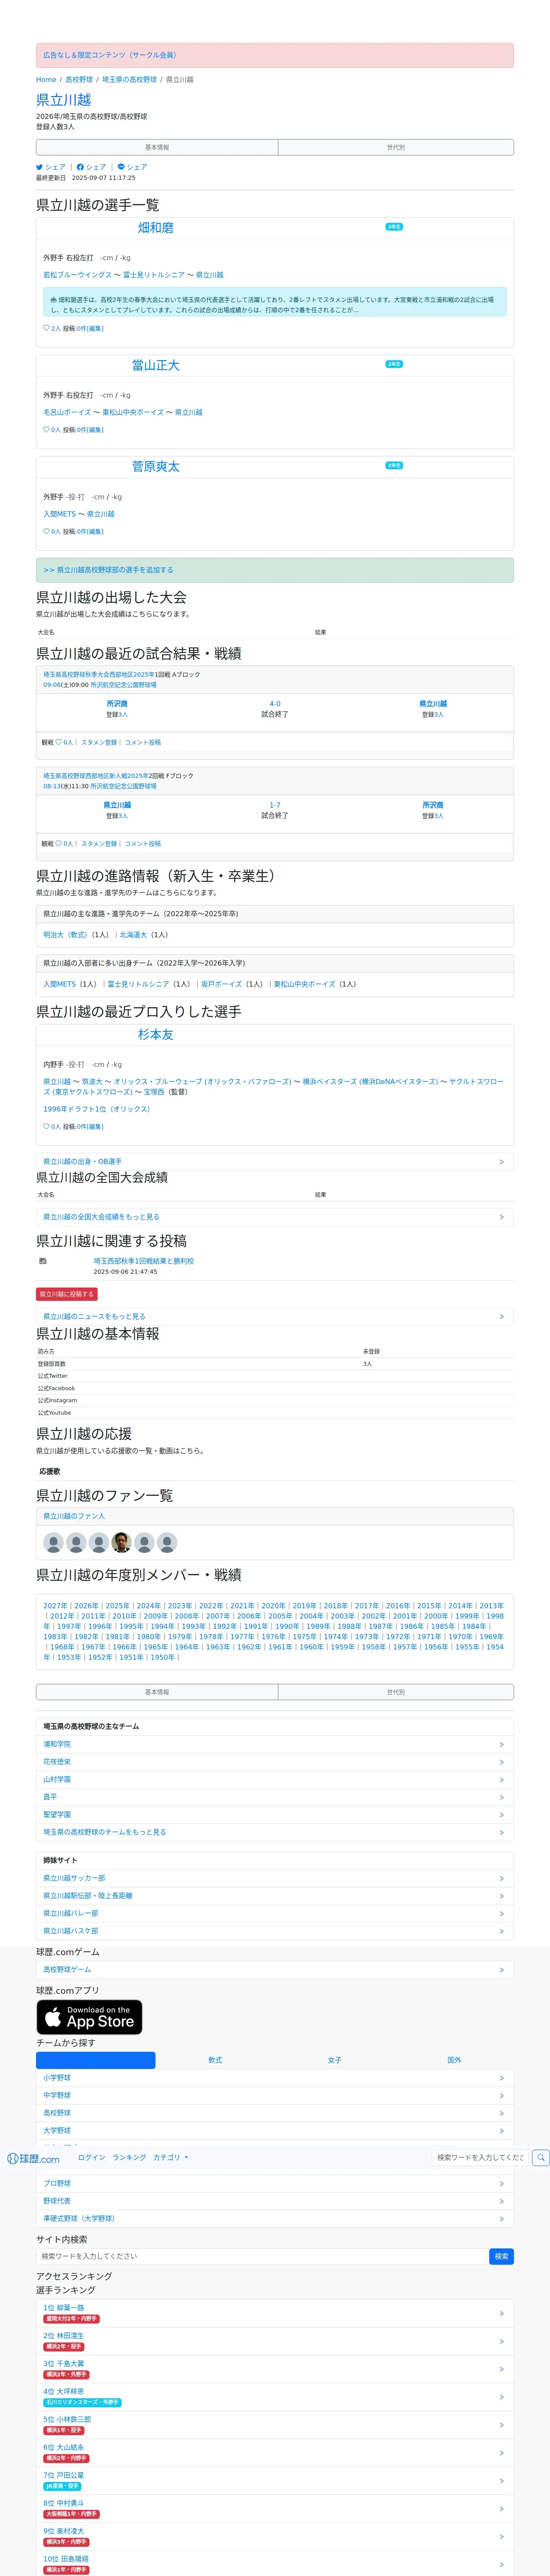
Task: Open the 広告なし＆限定コンテンツ banner
Action: tap(275, 55)
